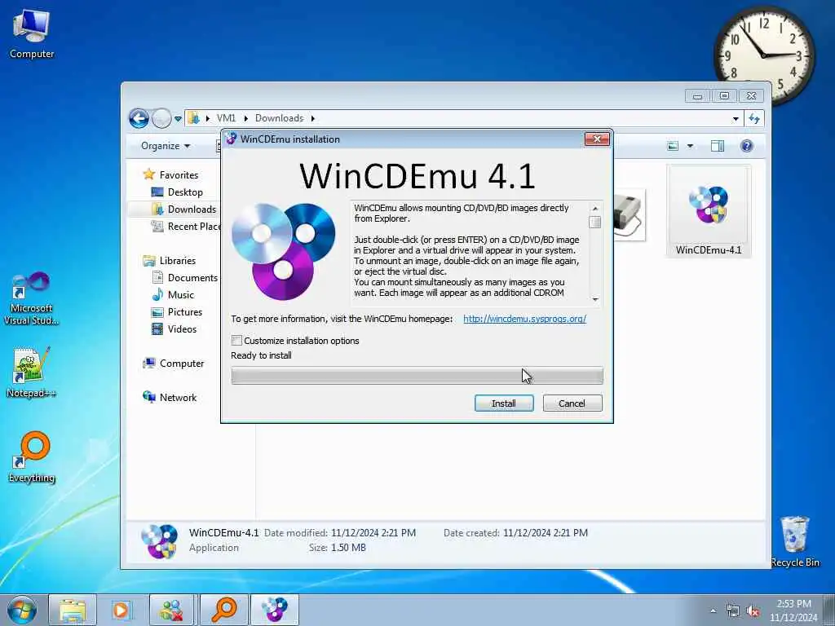Click the muted volume tray icon
Image resolution: width=835 pixels, height=626 pixels.
pos(753,611)
